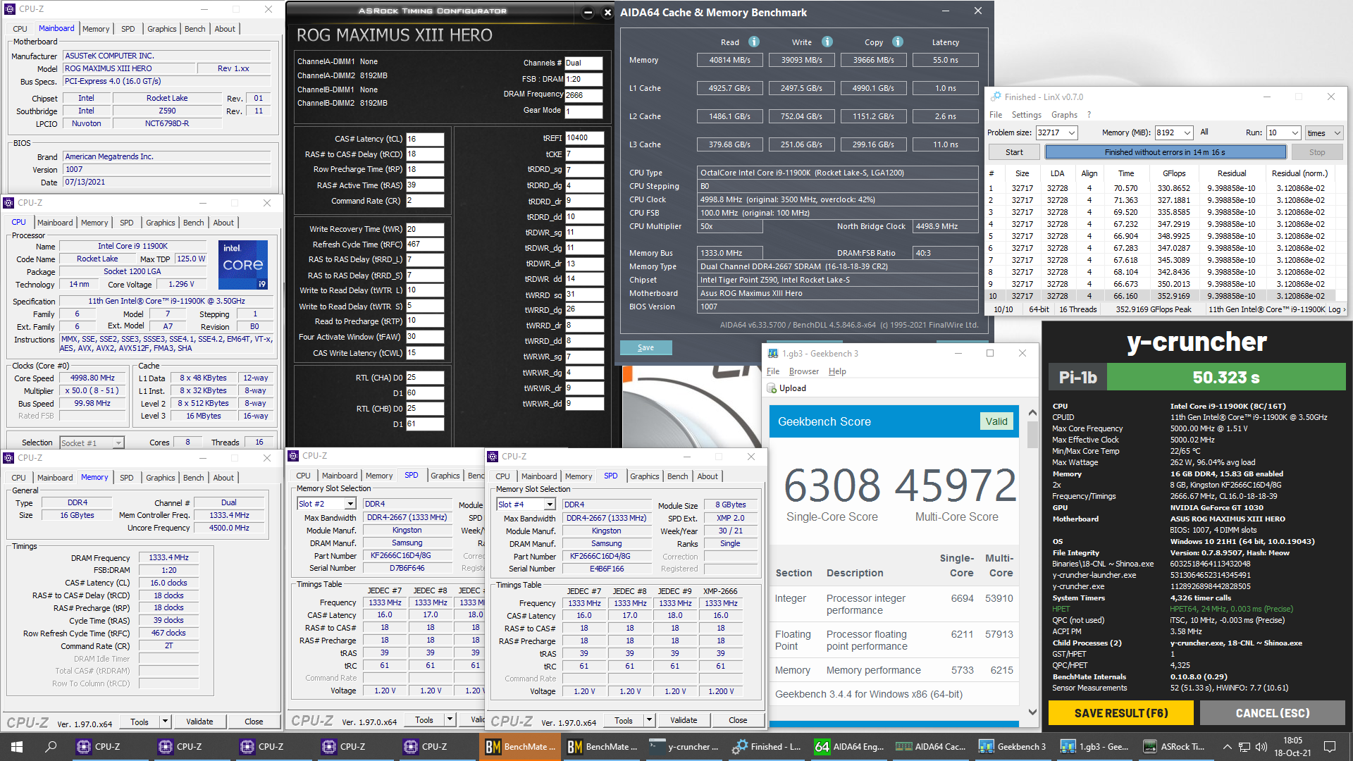
Task: Click the SAVE RESULT (F6) button
Action: coord(1120,713)
